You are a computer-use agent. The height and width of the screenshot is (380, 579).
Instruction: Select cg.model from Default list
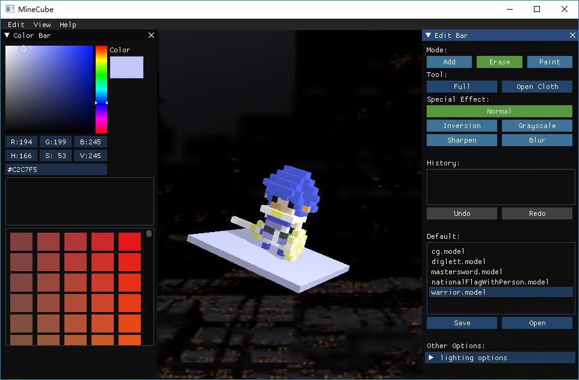501,251
